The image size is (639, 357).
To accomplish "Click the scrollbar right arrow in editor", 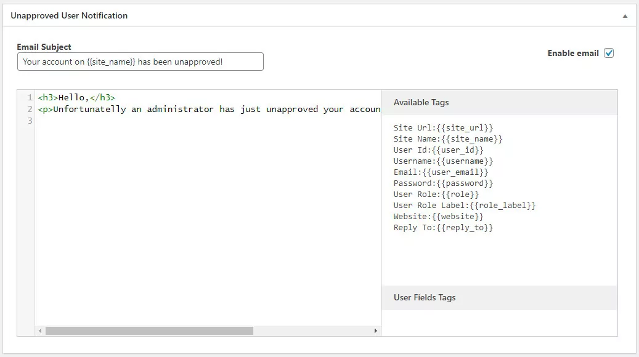I will click(x=376, y=331).
